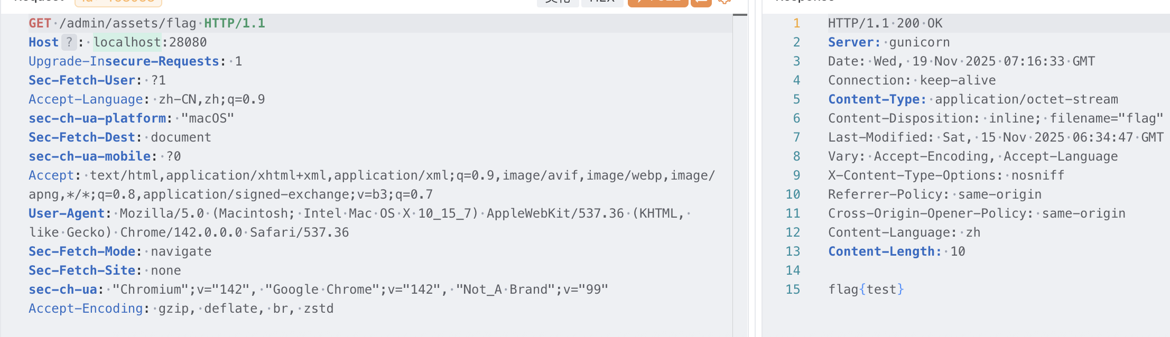Screen dimensions: 1170x337
Task: Click the request editor scrollbar thumb
Action: tap(740, 15)
